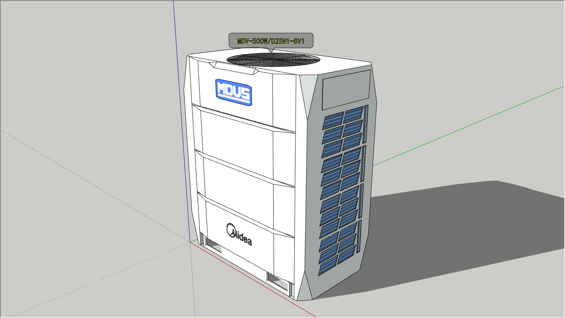Image resolution: width=565 pixels, height=318 pixels.
Task: Click the Midea logo on front panel
Action: pyautogui.click(x=239, y=235)
